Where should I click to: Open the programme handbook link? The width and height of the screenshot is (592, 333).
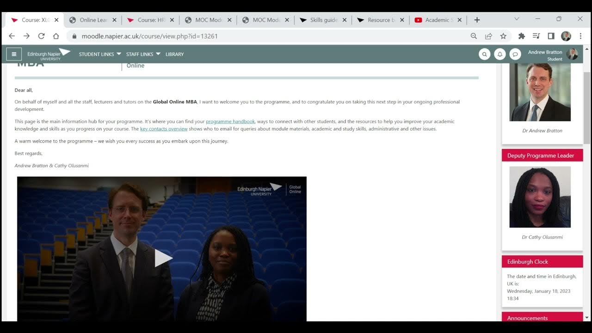click(x=230, y=121)
